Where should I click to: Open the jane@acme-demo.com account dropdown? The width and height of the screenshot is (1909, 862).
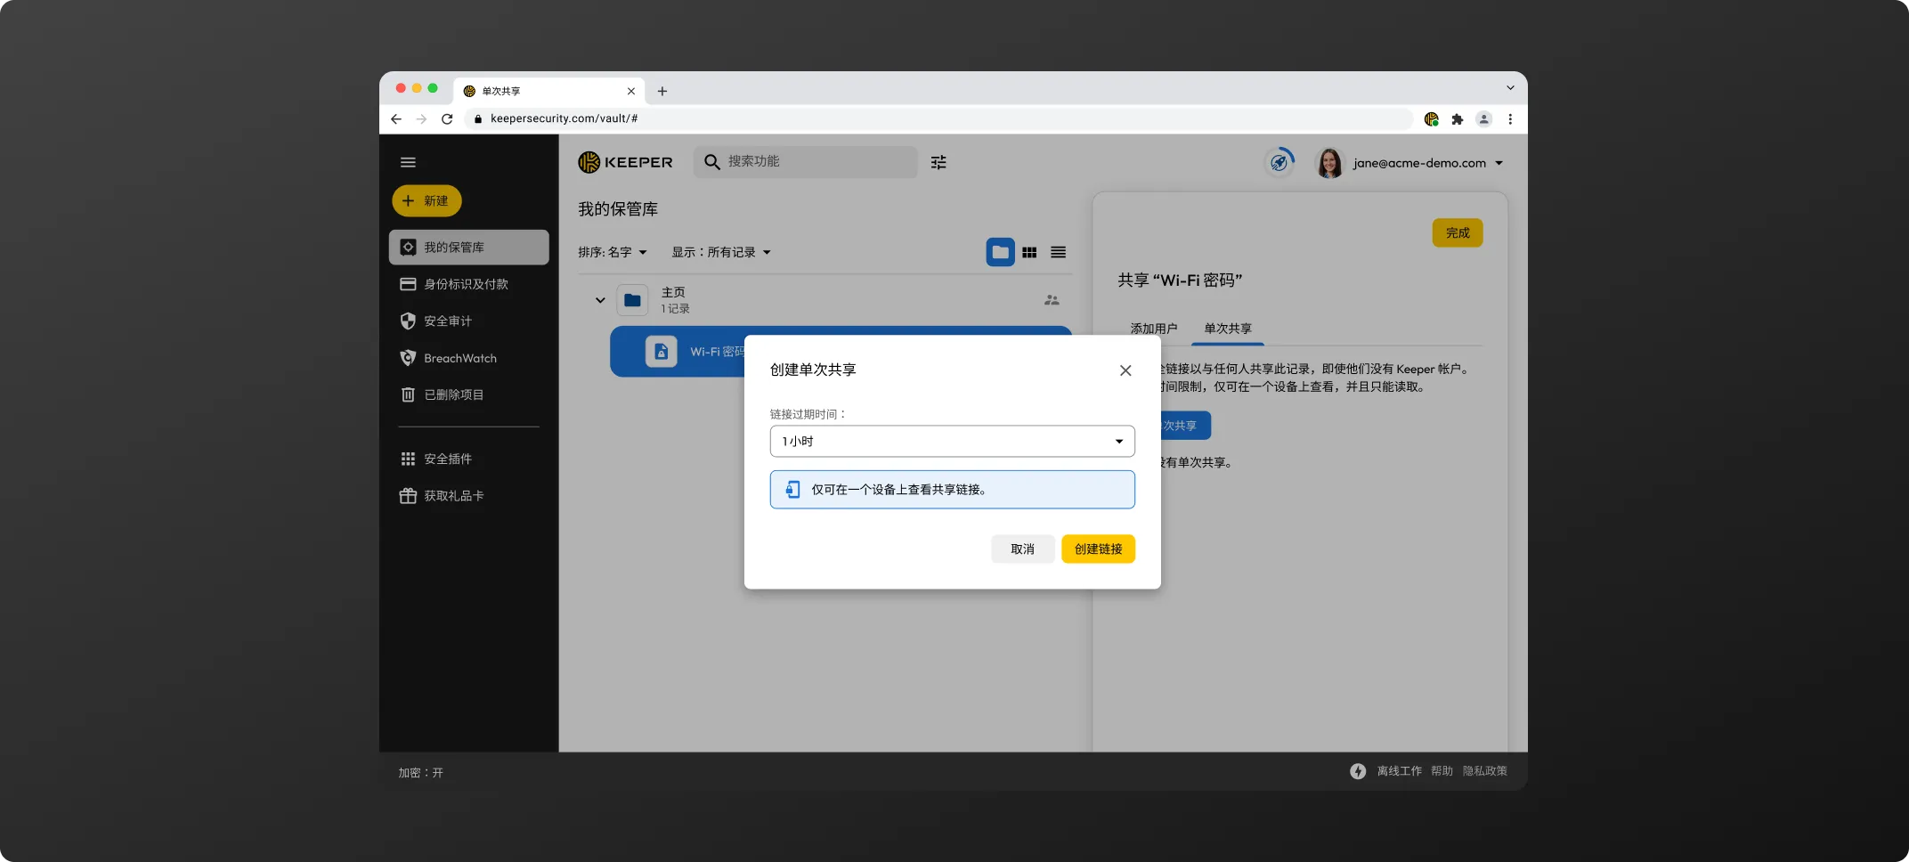pyautogui.click(x=1427, y=163)
